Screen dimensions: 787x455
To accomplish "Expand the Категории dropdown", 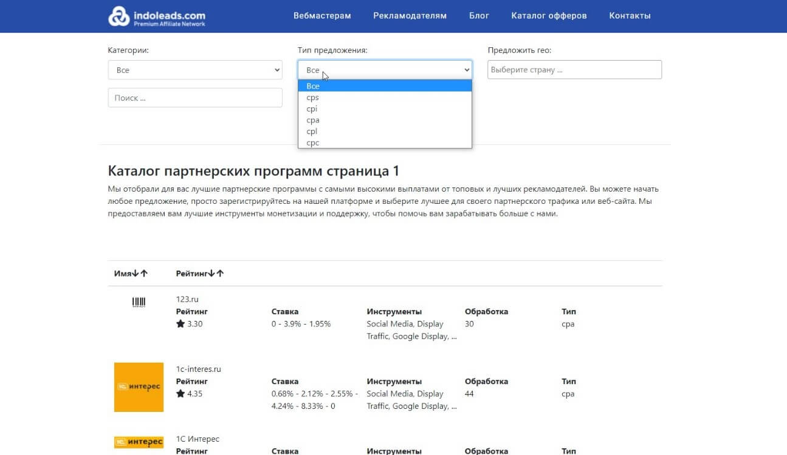I will [x=195, y=70].
